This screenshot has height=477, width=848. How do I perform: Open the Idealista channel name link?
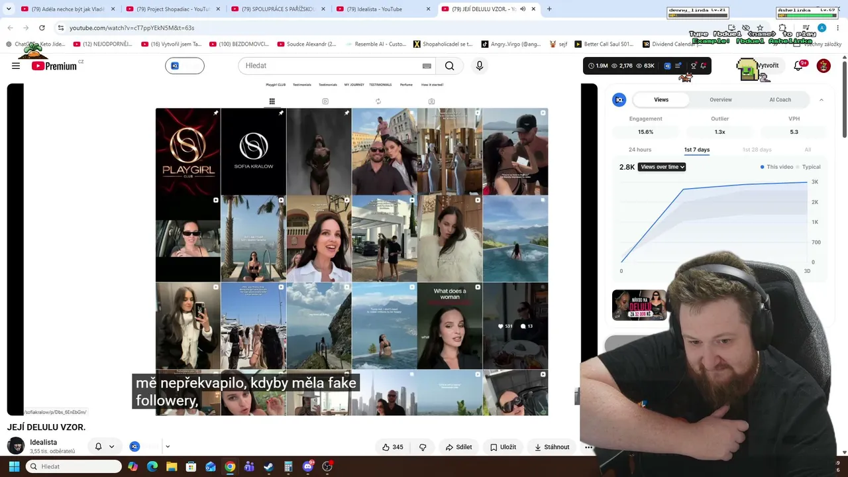[x=43, y=443]
